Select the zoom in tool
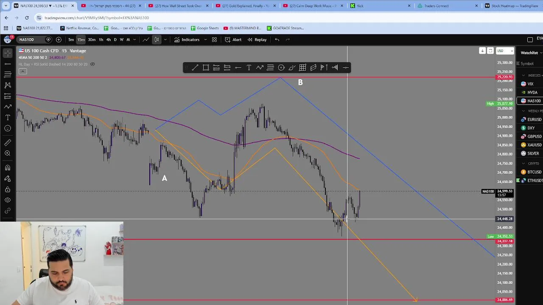543x305 pixels. [x=8, y=153]
